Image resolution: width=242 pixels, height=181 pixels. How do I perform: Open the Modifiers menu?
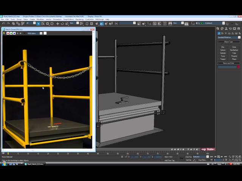coord(40,19)
